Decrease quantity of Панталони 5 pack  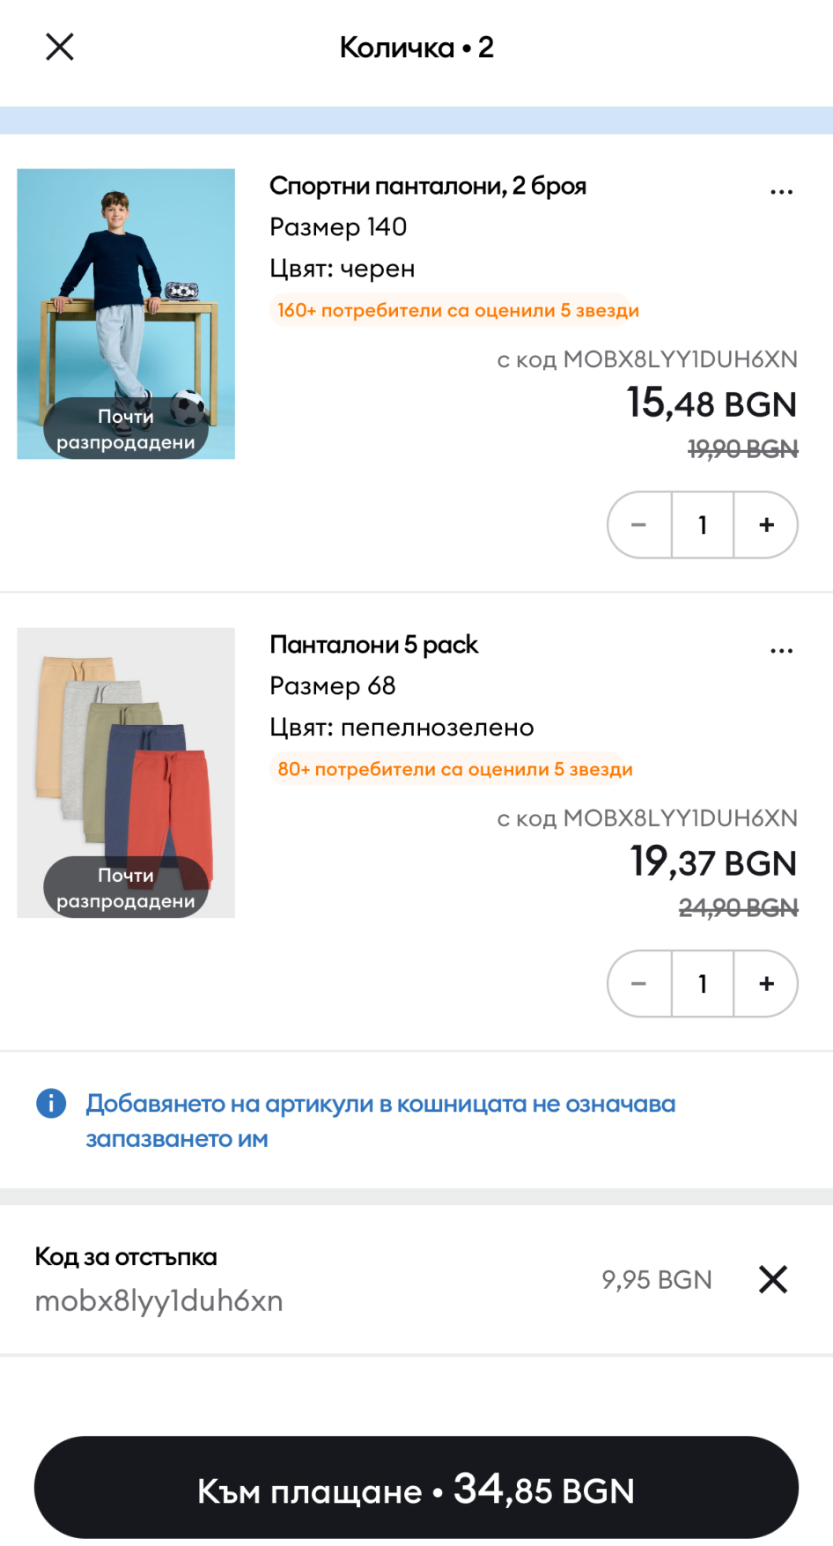click(x=639, y=983)
